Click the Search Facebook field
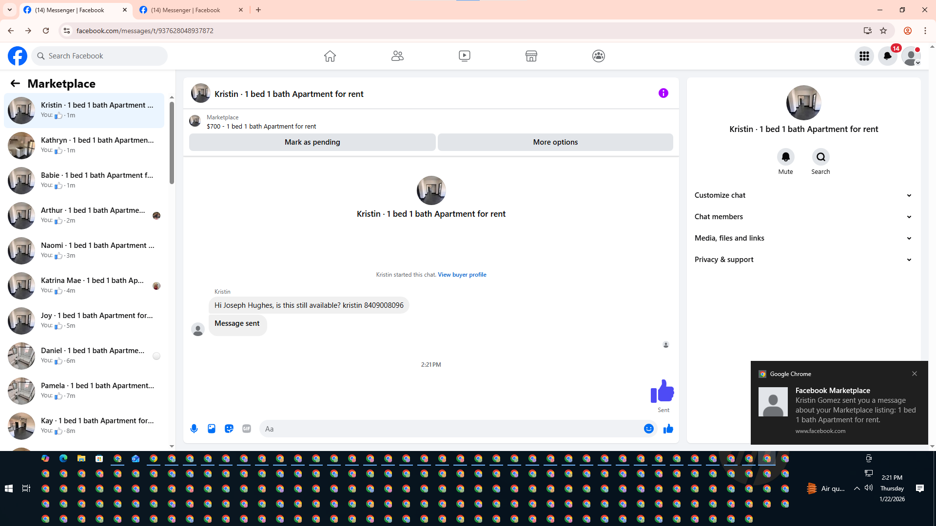Viewport: 936px width, 526px height. (99, 56)
